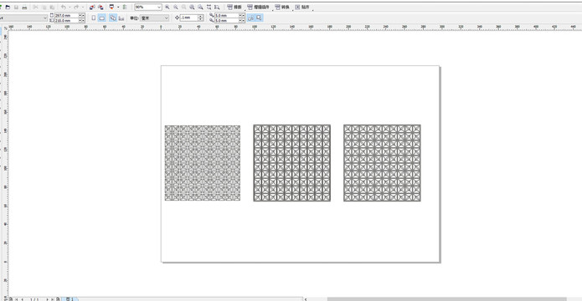Expand the Redo history dropdown arrow
The width and height of the screenshot is (582, 301).
click(83, 7)
